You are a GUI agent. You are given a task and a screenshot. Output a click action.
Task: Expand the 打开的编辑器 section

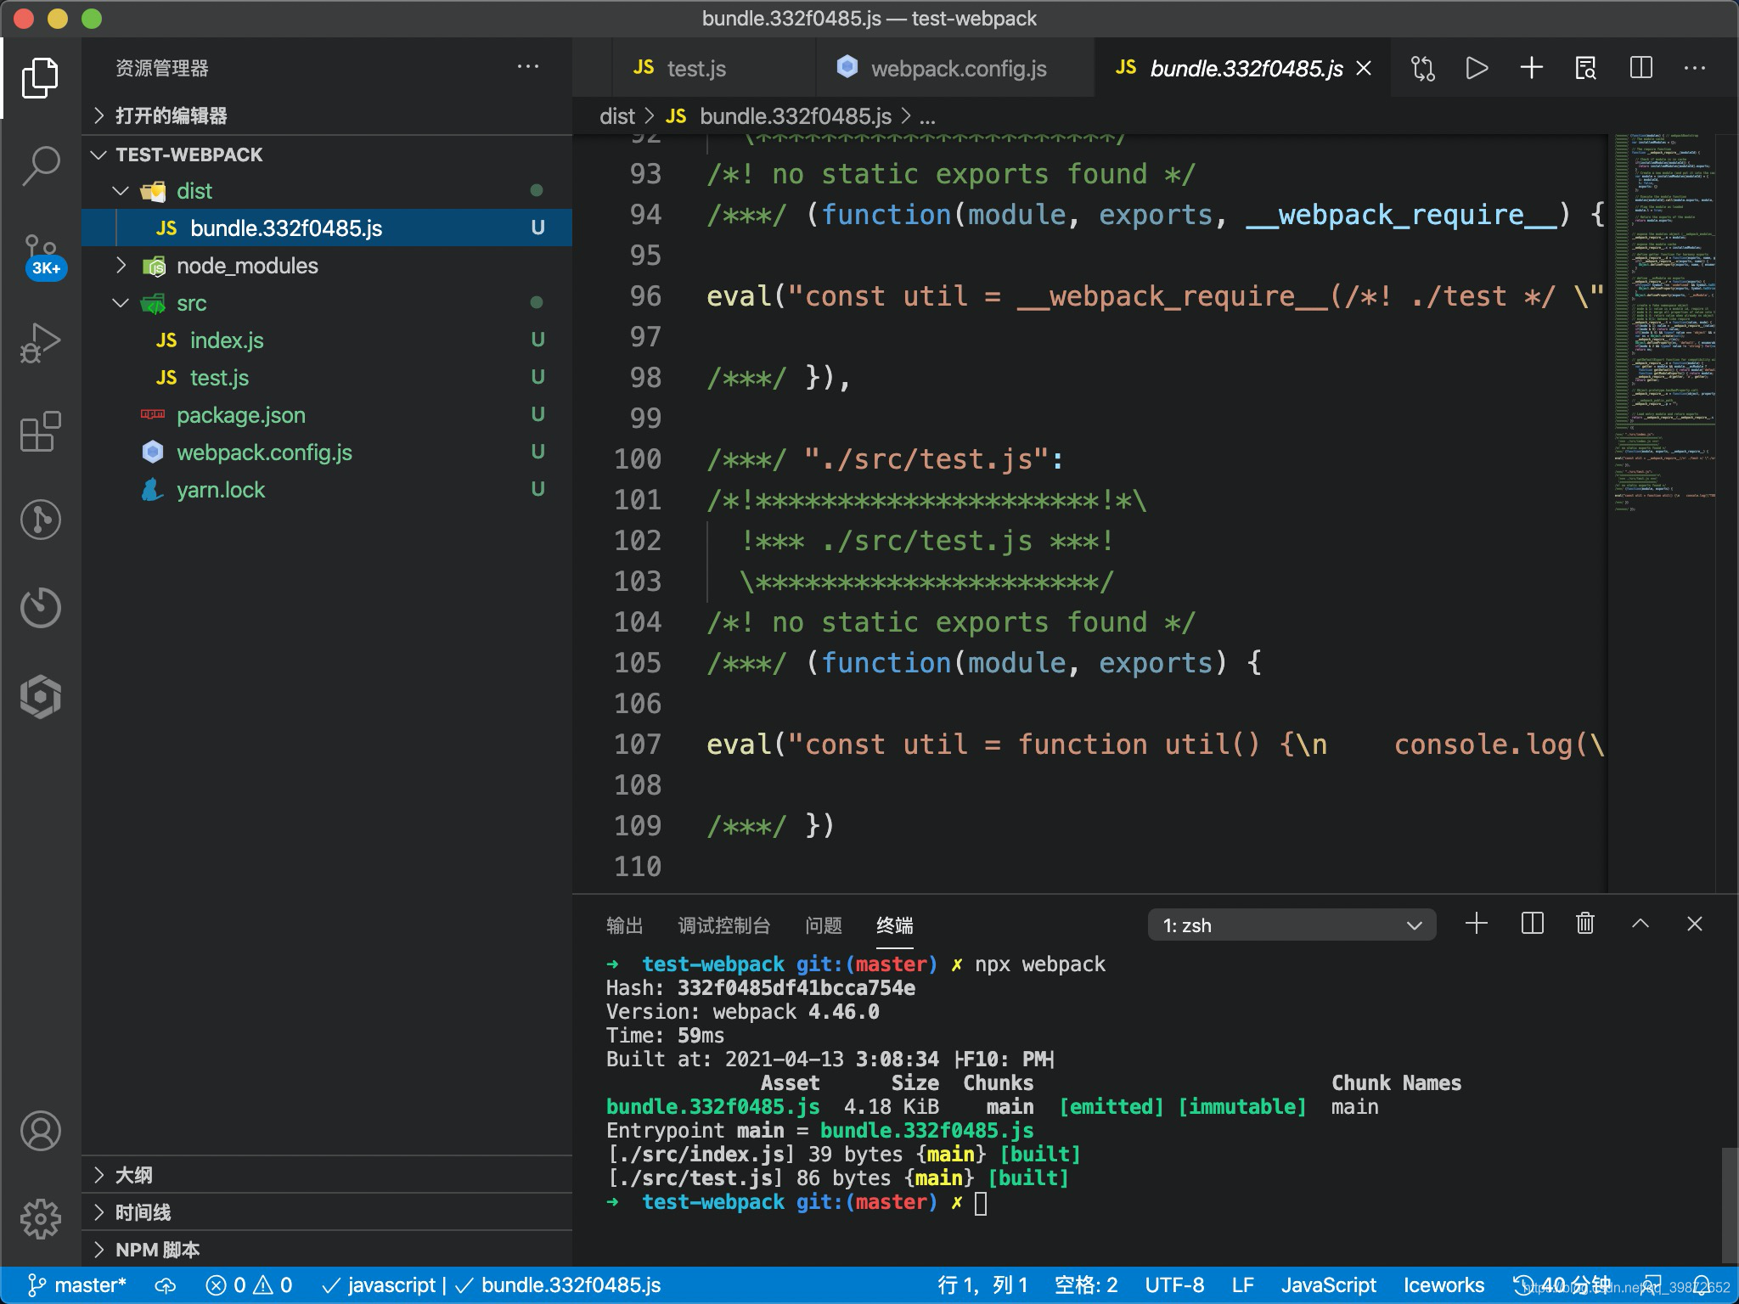point(327,115)
